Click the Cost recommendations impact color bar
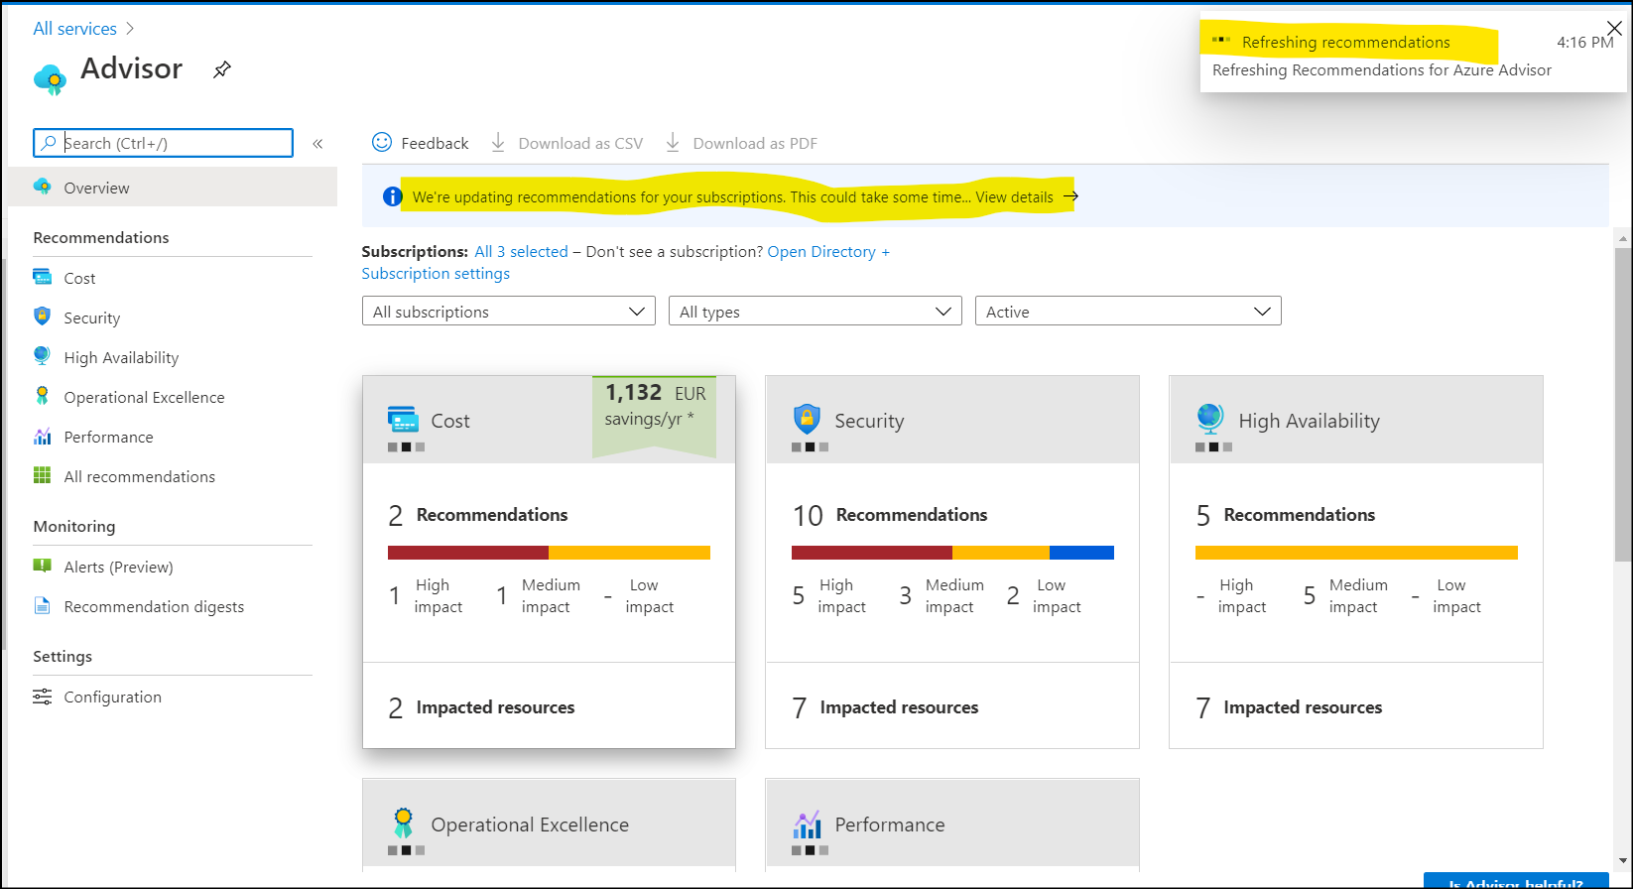This screenshot has width=1633, height=889. coord(549,553)
